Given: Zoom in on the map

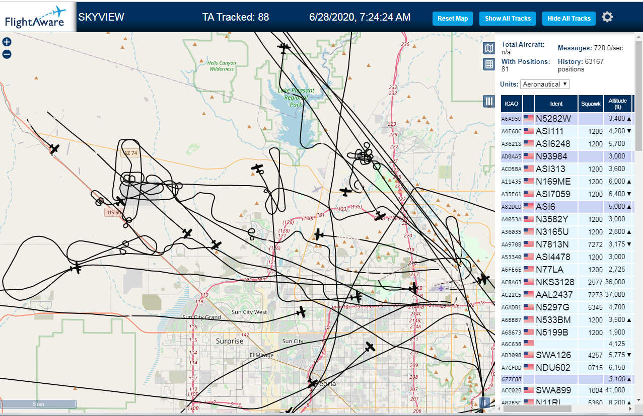Looking at the screenshot, I should coord(7,42).
